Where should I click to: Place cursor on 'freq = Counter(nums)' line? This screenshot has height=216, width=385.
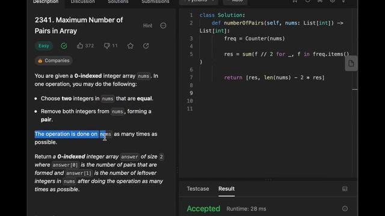point(254,38)
